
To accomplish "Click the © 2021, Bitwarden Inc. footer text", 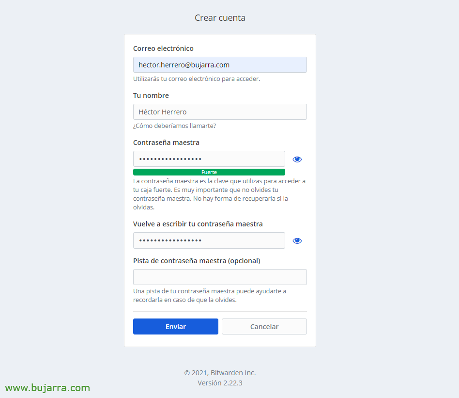I will [x=220, y=373].
